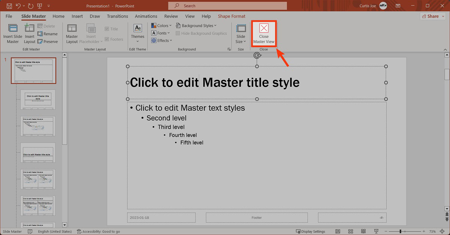
Task: Open the Animations tab
Action: (x=146, y=16)
